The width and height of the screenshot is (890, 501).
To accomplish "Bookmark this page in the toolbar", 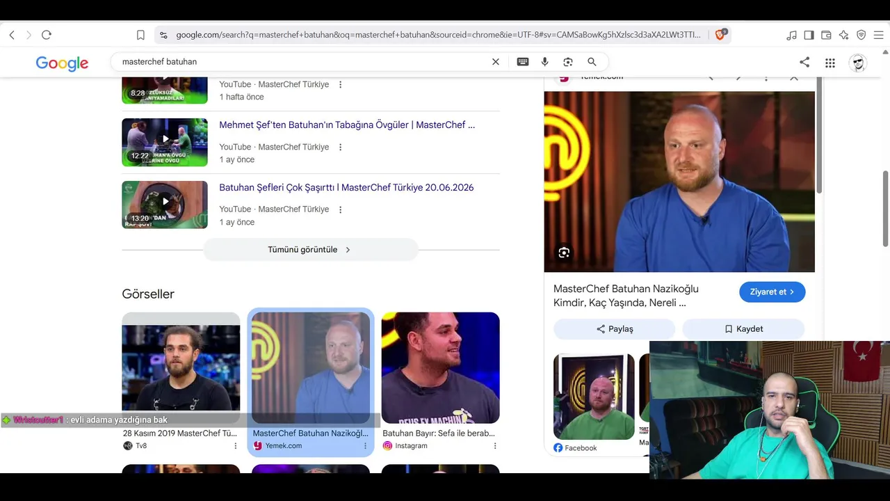I will point(140,35).
